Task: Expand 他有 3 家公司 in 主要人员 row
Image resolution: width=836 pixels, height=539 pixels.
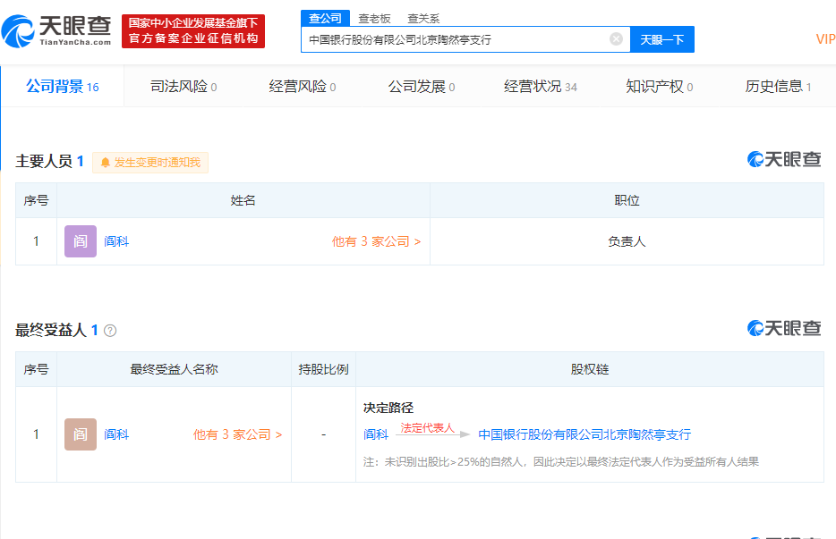Action: (376, 241)
